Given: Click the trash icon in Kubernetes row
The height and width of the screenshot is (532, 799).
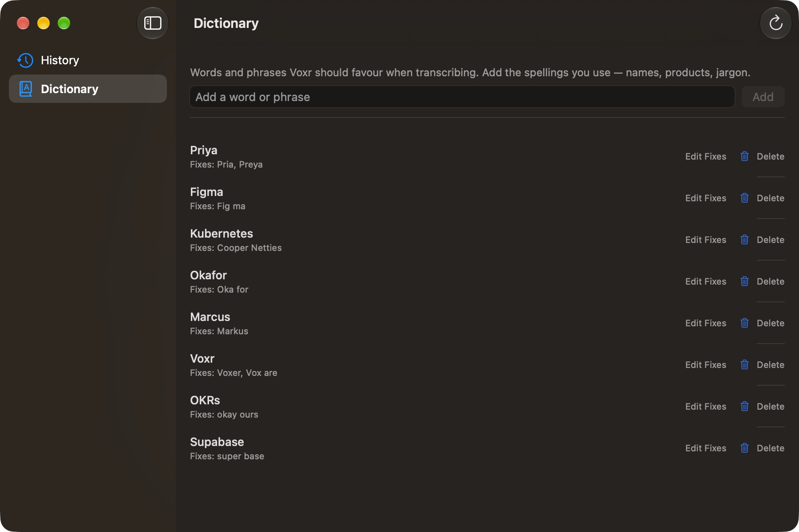Looking at the screenshot, I should [745, 240].
